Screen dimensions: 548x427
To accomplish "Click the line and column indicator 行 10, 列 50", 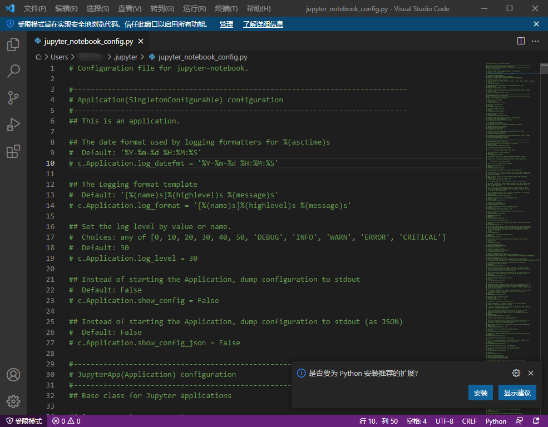I will [378, 421].
